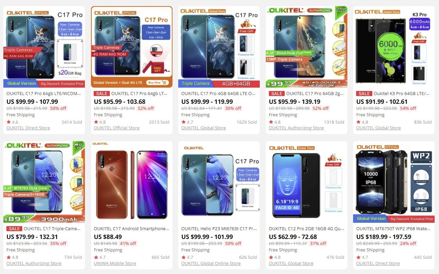
Task: Open the OUKITEL Official Store link
Action: 117,128
